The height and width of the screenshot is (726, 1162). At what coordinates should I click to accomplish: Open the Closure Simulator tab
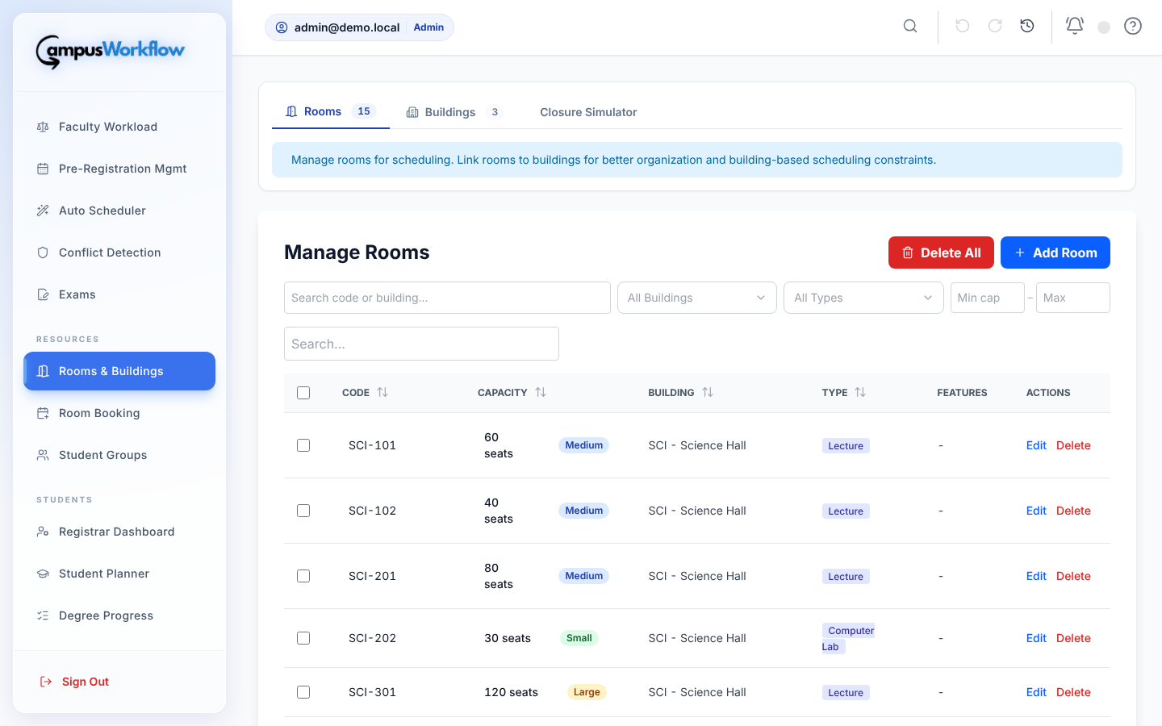coord(588,112)
